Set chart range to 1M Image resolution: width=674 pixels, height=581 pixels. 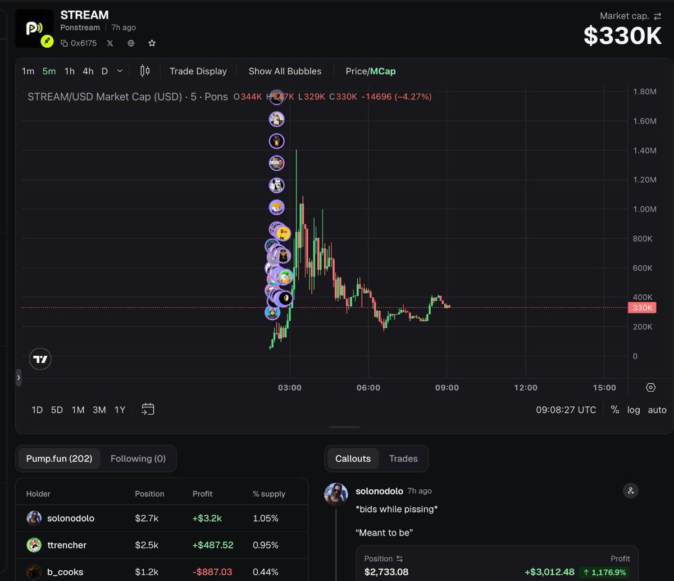tap(78, 410)
